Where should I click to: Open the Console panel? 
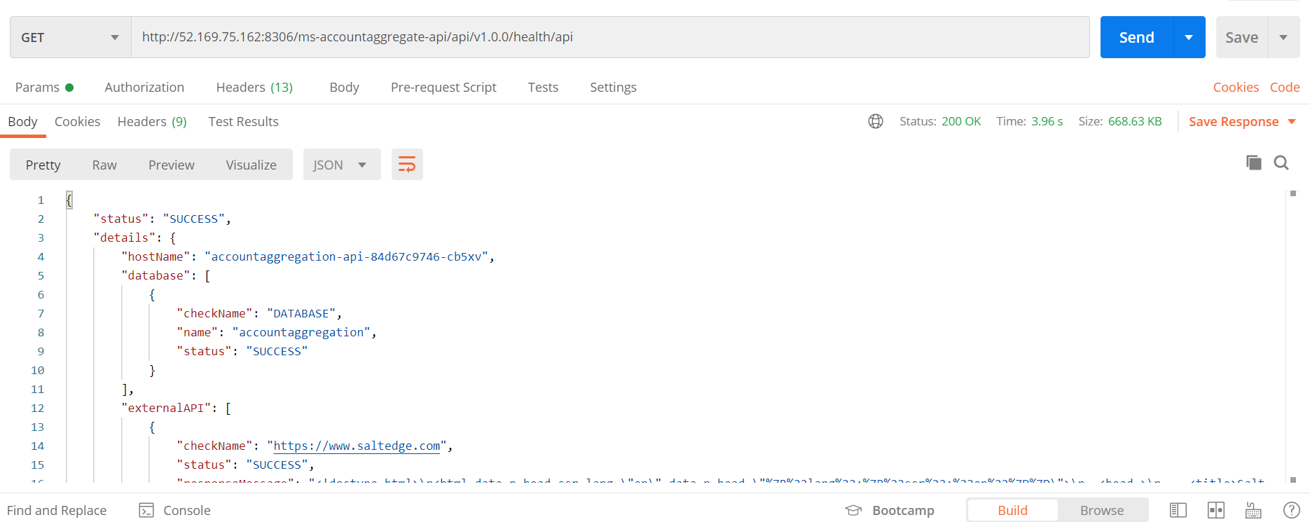(175, 510)
